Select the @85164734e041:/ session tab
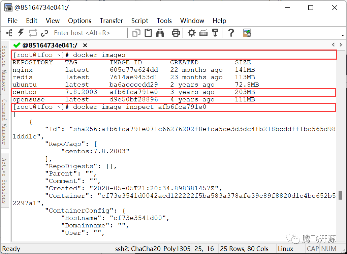The width and height of the screenshot is (347, 254). (x=50, y=45)
